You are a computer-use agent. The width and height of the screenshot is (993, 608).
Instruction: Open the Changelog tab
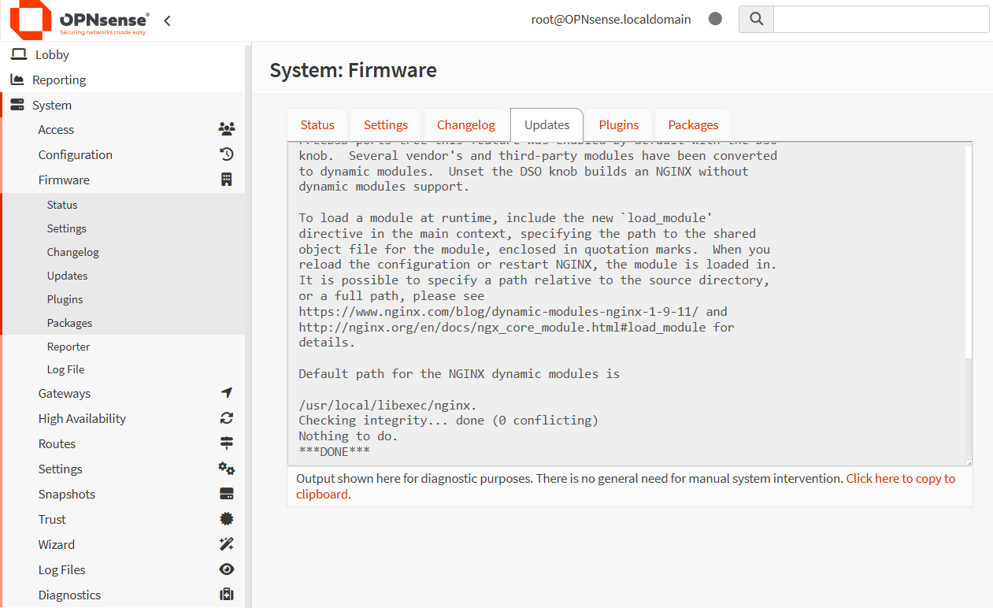[x=465, y=124]
